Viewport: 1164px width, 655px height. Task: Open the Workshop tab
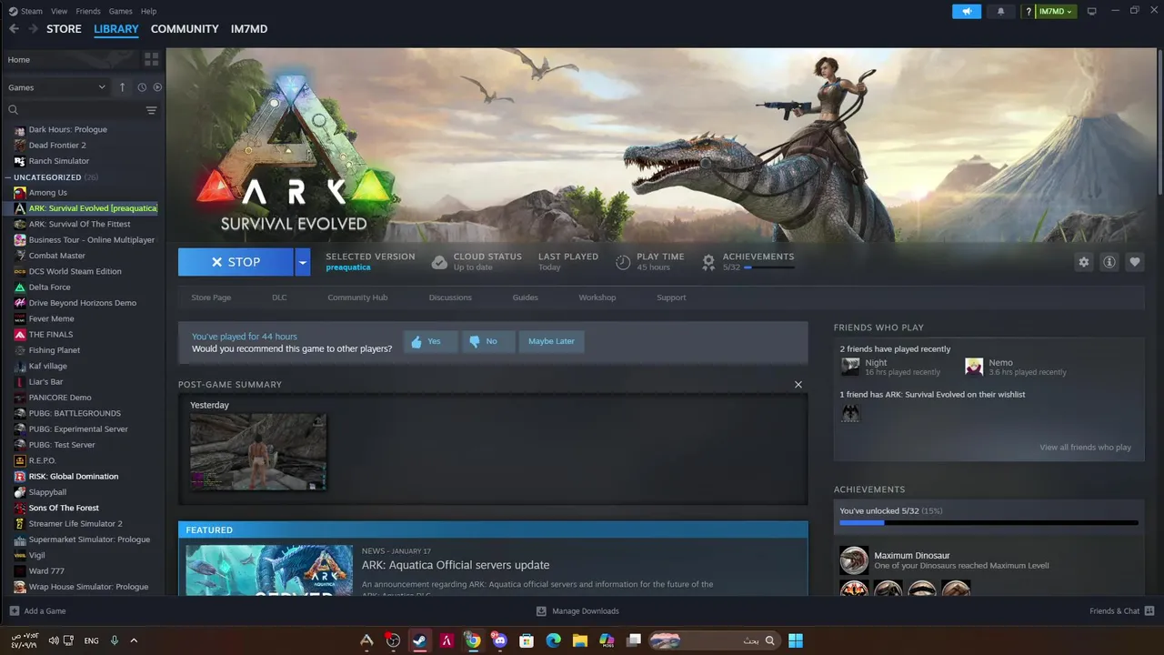point(597,297)
